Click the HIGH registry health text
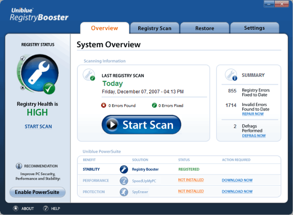 [x=38, y=113]
